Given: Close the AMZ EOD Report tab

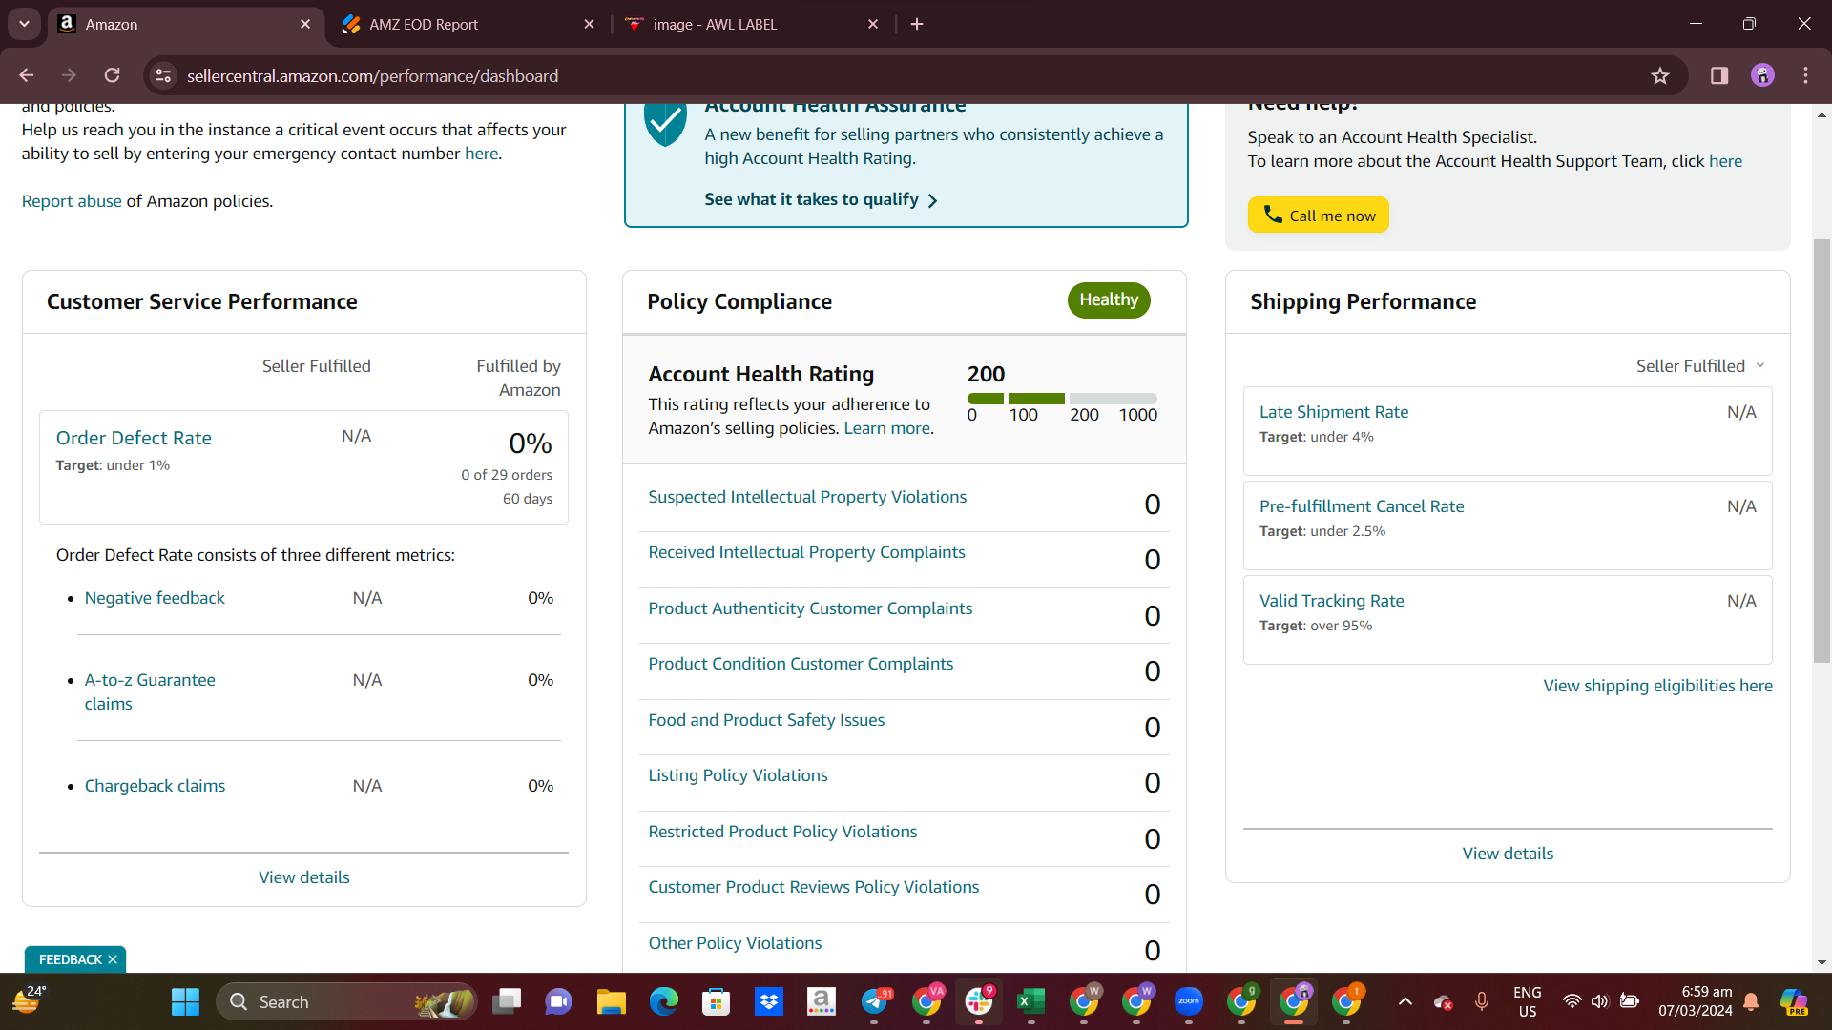Looking at the screenshot, I should (x=589, y=24).
